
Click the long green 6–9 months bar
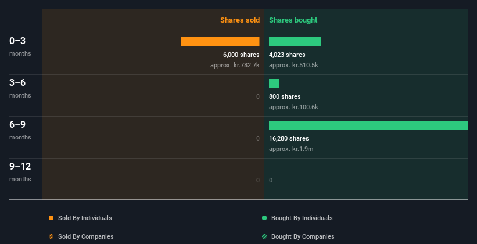pos(368,125)
